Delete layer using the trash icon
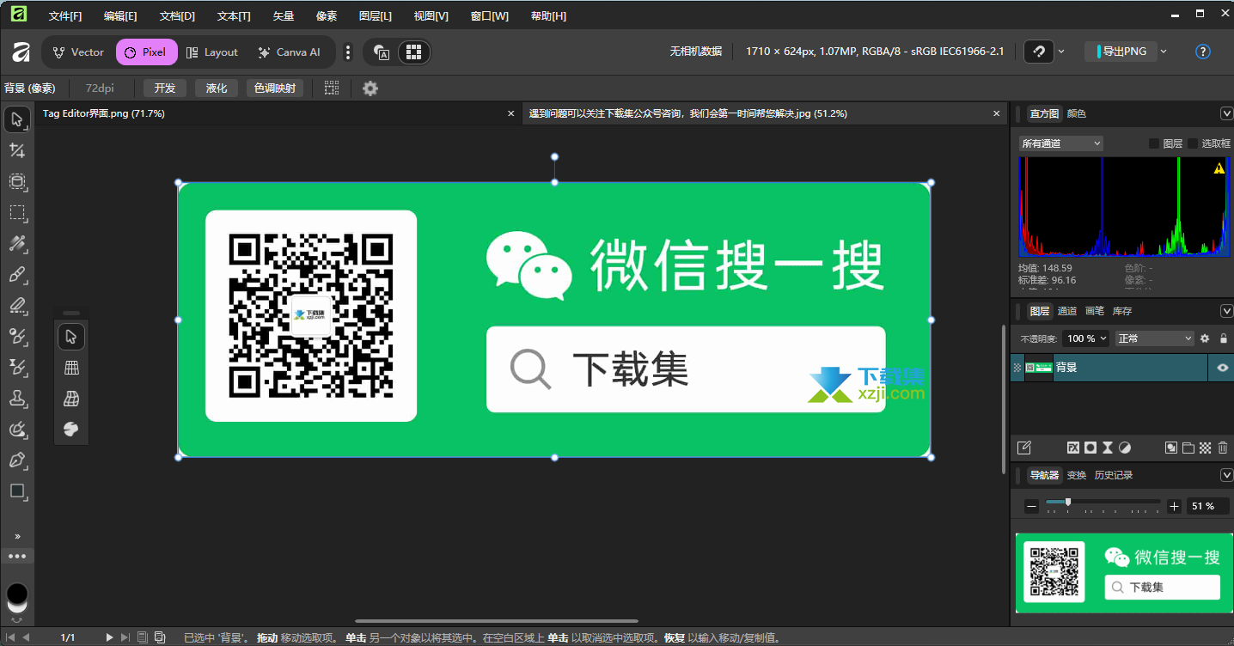1234x646 pixels. tap(1222, 448)
